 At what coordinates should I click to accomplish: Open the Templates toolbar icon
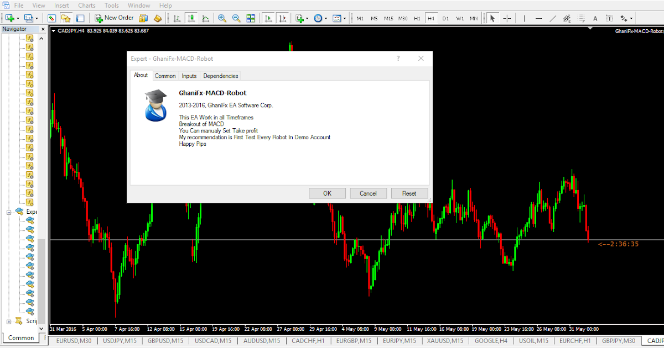(337, 18)
